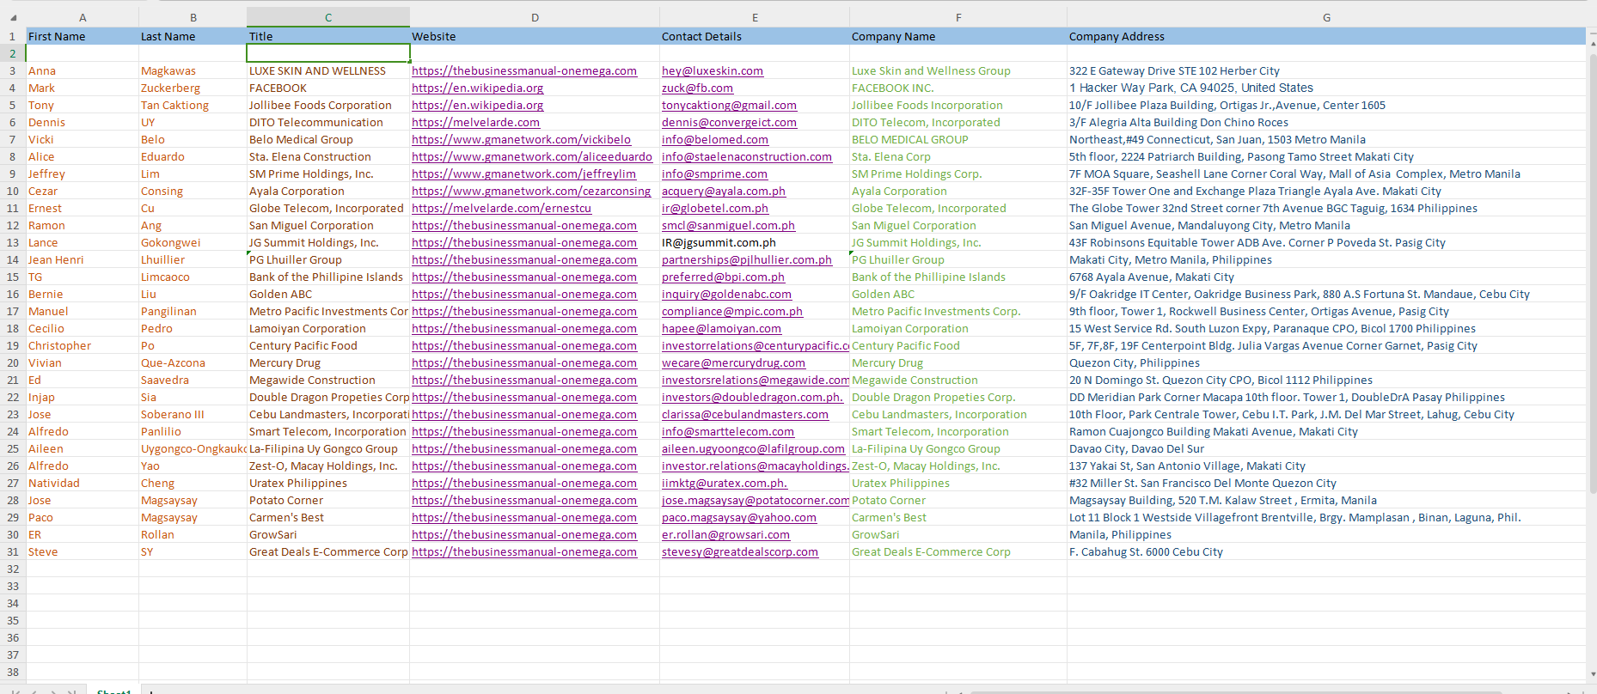Open wecare@mercurydrug.com email link
The width and height of the screenshot is (1597, 694).
(733, 362)
